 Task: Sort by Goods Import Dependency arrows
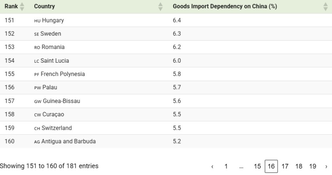325,7
